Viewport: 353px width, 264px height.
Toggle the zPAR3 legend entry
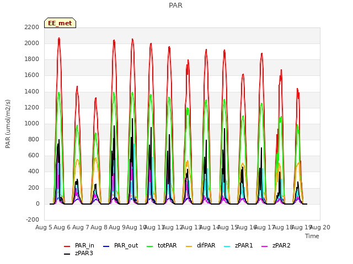tap(78, 253)
